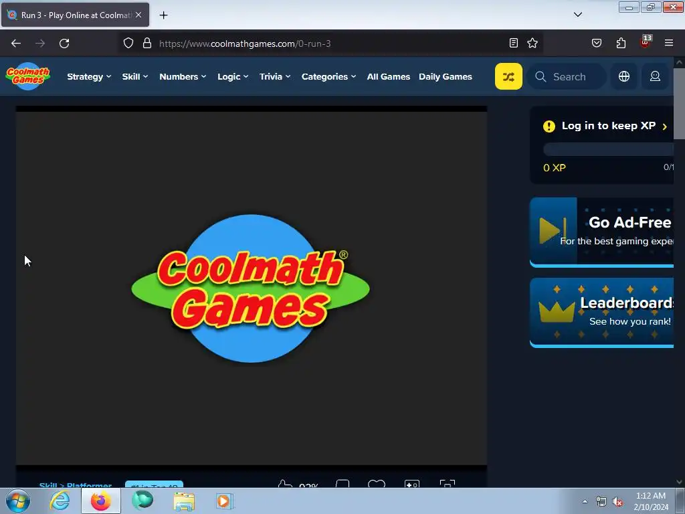Viewport: 685px width, 514px height.
Task: List all tabs with the chevron
Action: pos(577,15)
